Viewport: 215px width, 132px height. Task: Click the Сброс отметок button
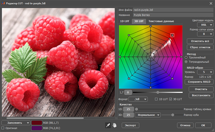coord(200,47)
